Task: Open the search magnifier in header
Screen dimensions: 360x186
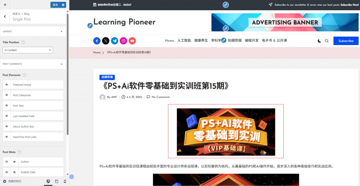Action: click(x=327, y=41)
